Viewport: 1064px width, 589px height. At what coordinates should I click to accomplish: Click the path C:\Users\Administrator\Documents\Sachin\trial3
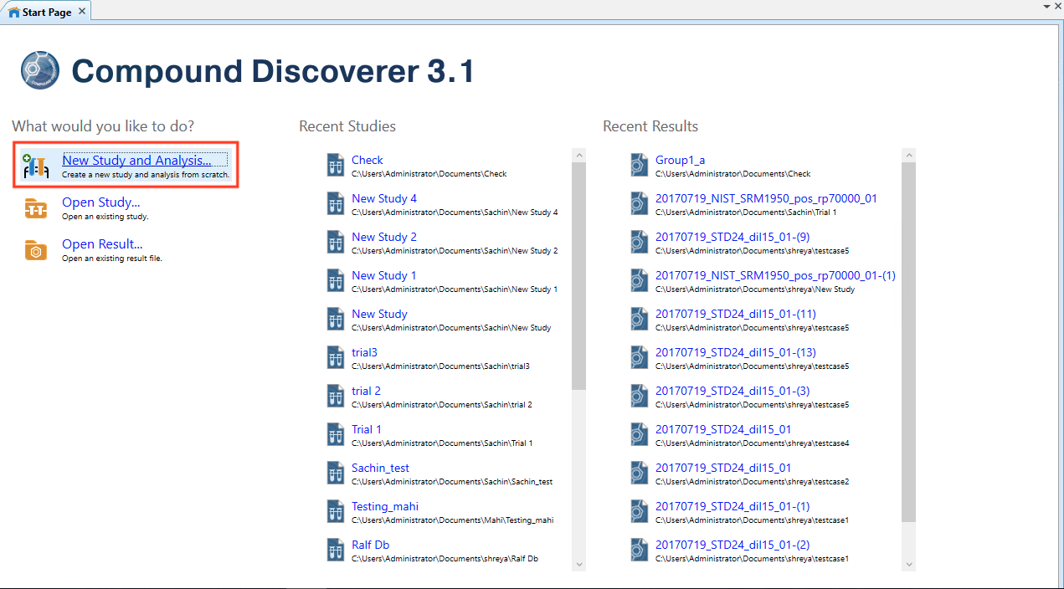click(x=440, y=366)
